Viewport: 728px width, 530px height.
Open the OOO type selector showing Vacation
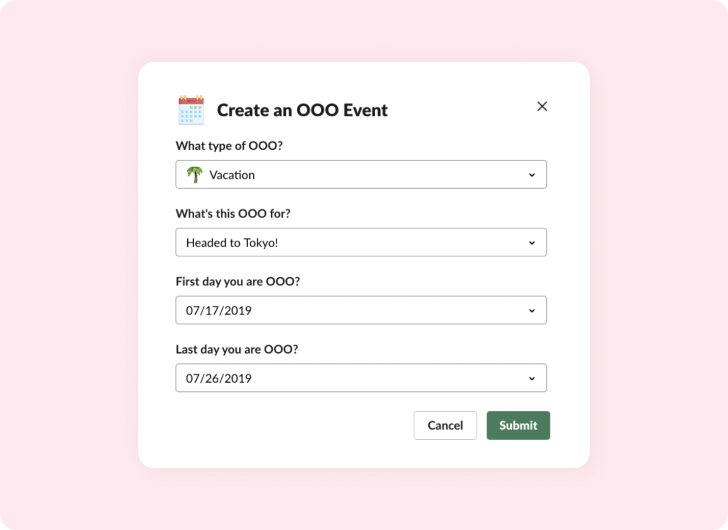pos(361,174)
